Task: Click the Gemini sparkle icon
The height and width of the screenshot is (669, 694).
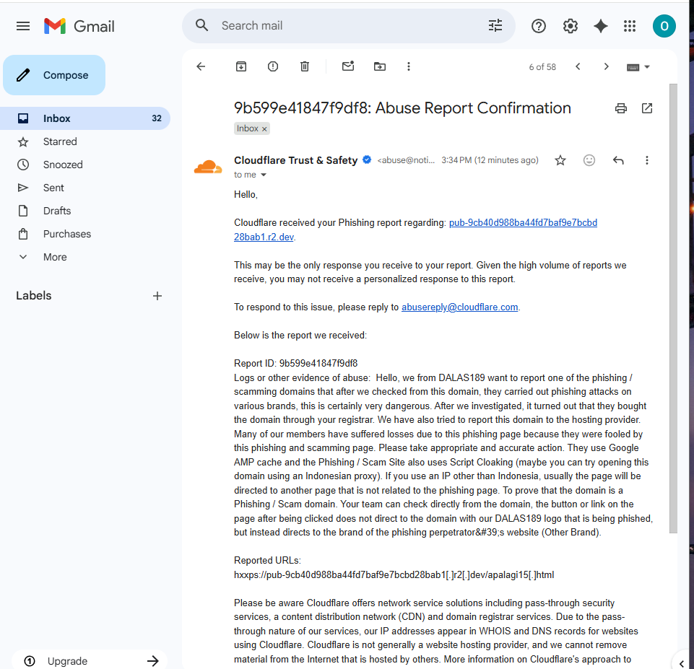Action: (x=601, y=26)
